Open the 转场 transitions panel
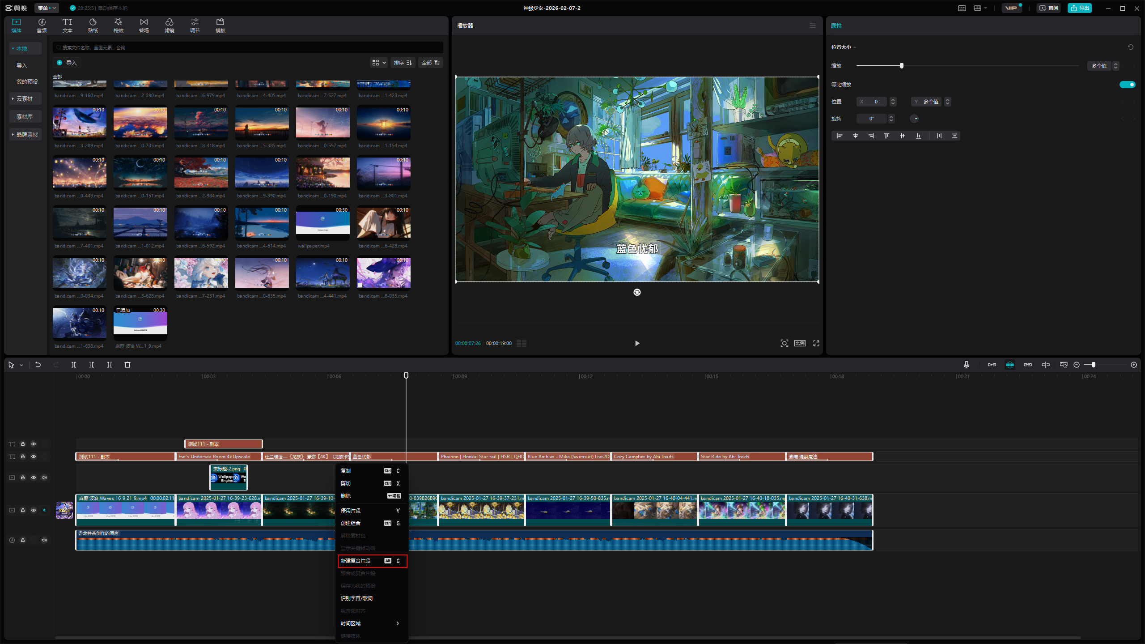1145x644 pixels. 144,25
